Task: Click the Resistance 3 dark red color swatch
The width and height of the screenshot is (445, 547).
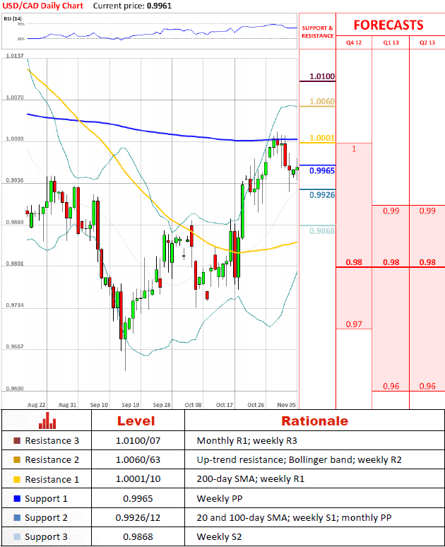Action: click(x=16, y=440)
